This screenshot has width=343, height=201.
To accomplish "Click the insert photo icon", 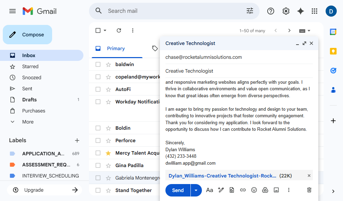I will [x=276, y=190].
